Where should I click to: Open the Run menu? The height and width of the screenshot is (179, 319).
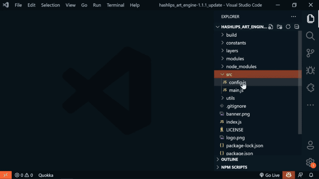point(97,5)
